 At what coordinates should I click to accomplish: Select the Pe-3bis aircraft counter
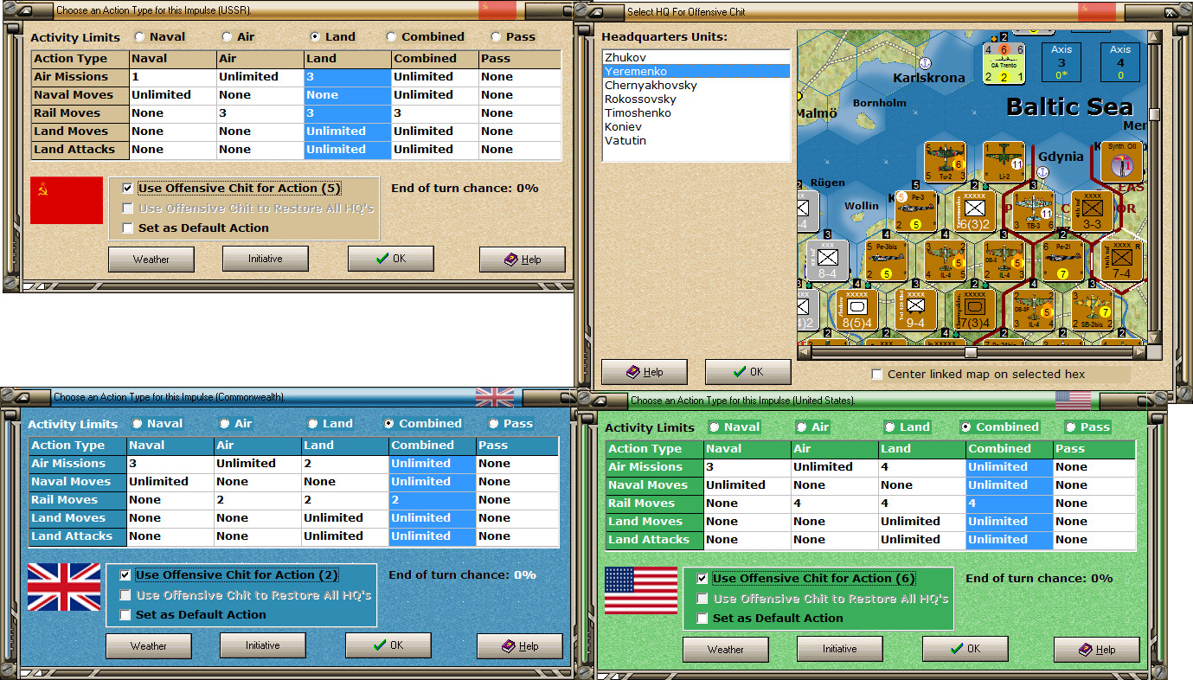pos(887,261)
